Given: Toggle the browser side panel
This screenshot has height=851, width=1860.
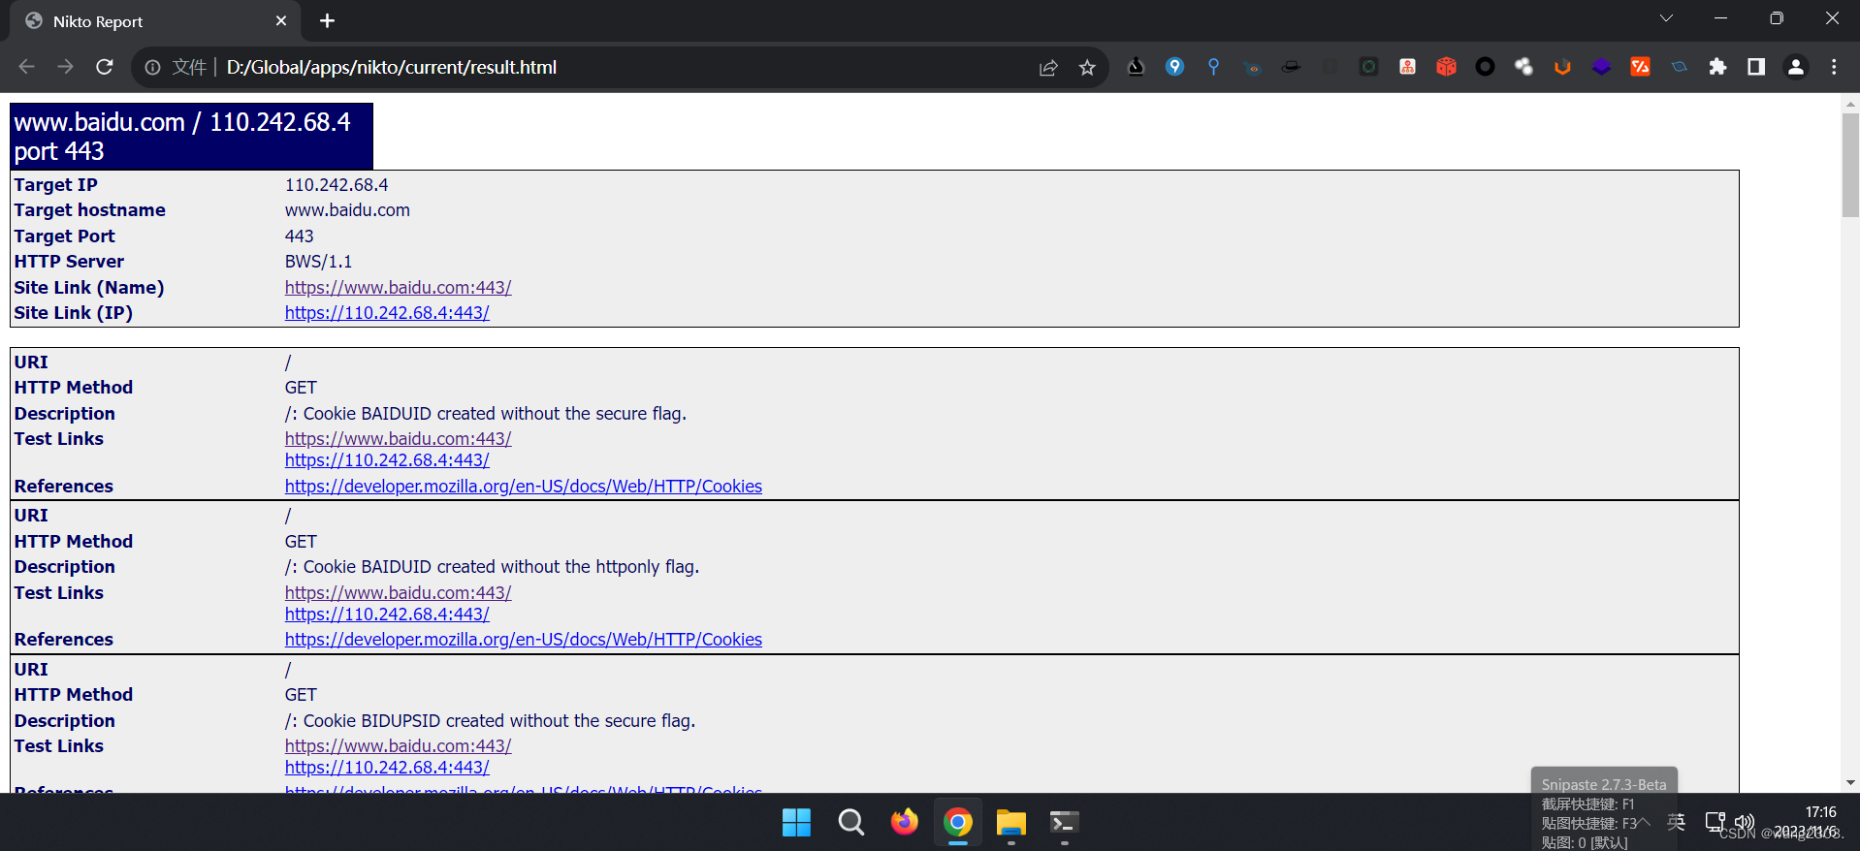Looking at the screenshot, I should [x=1756, y=67].
